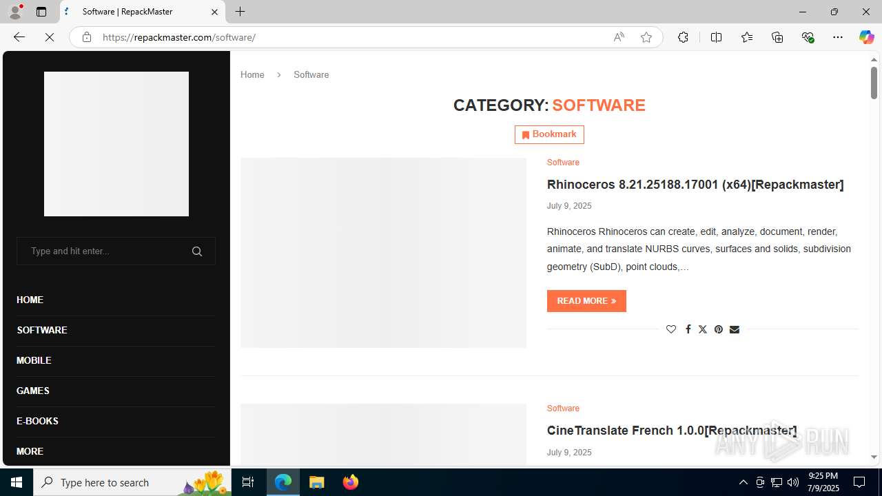Open the Windows Start menu
The height and width of the screenshot is (496, 882).
pos(17,482)
